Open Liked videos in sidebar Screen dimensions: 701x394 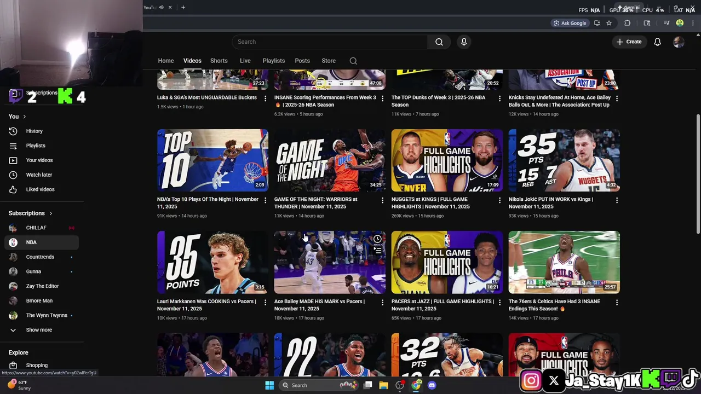point(39,189)
